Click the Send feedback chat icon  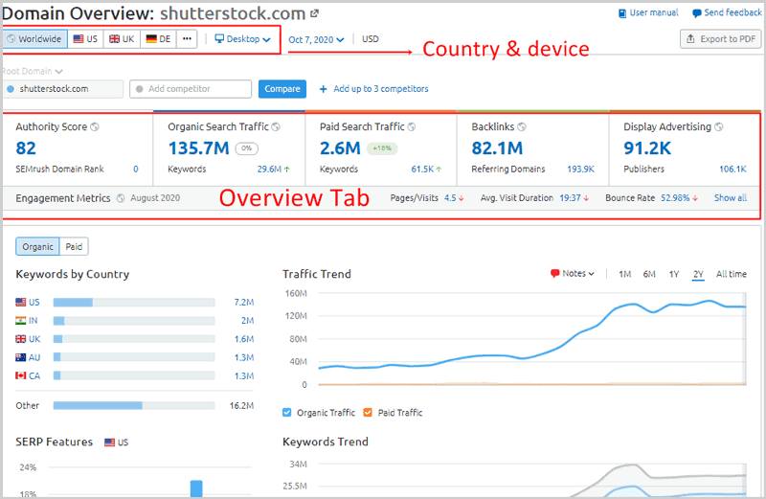(x=696, y=13)
